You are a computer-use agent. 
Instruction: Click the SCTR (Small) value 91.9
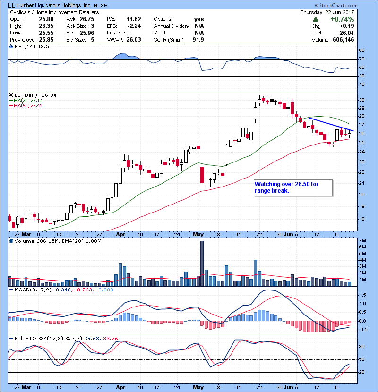tap(198, 40)
